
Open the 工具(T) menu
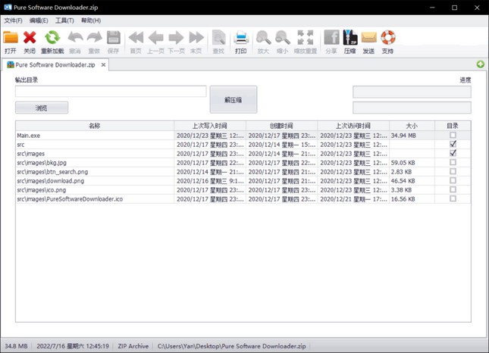tap(64, 20)
